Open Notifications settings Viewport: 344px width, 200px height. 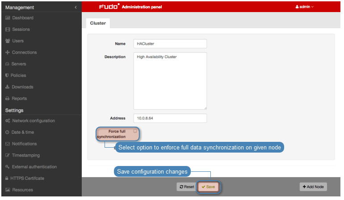pos(25,144)
